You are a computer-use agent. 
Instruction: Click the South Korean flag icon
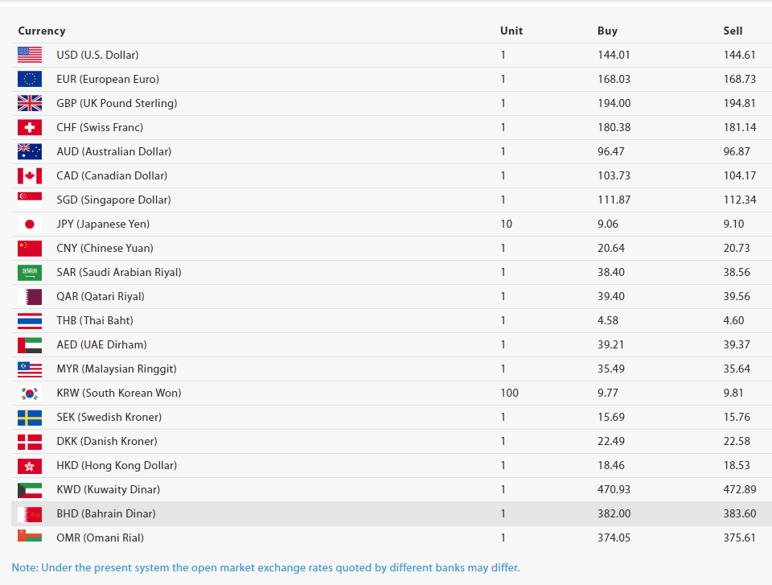[x=30, y=393]
